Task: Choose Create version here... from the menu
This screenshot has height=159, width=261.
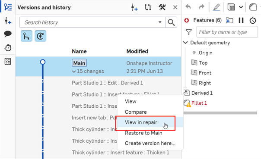Action: pyautogui.click(x=150, y=143)
